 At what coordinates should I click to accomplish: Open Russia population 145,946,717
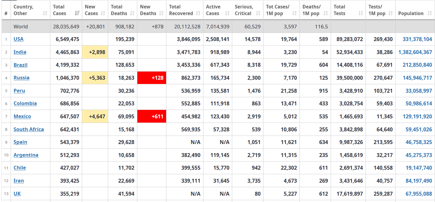coord(417,78)
